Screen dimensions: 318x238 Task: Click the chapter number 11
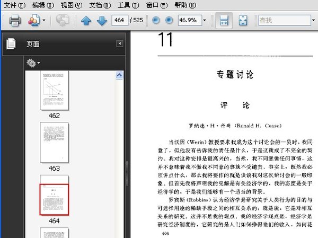tap(165, 39)
